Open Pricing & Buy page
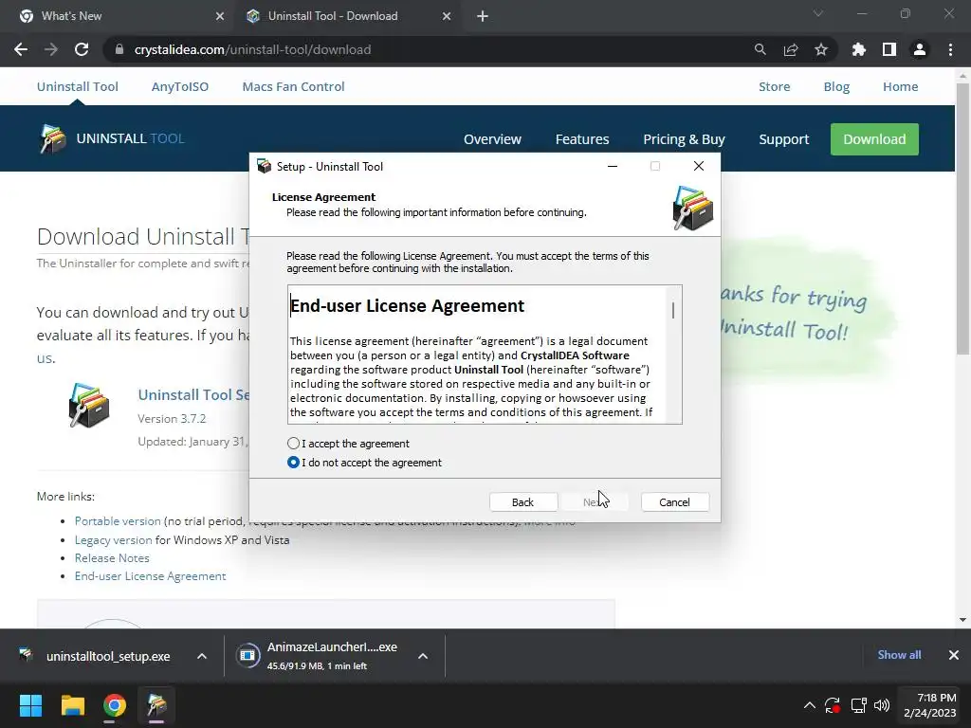This screenshot has width=971, height=728. [x=684, y=139]
